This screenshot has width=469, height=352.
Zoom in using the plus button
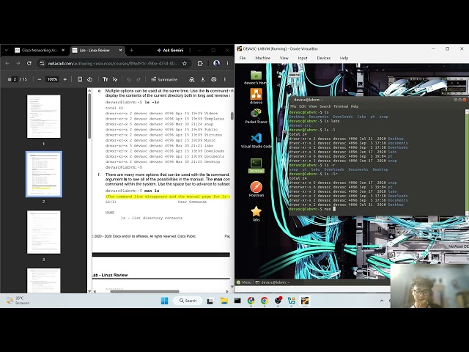tap(65, 79)
